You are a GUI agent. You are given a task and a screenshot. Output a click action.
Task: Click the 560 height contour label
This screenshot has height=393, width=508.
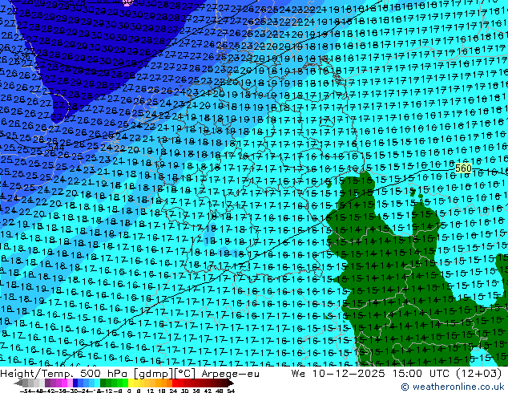tap(463, 168)
